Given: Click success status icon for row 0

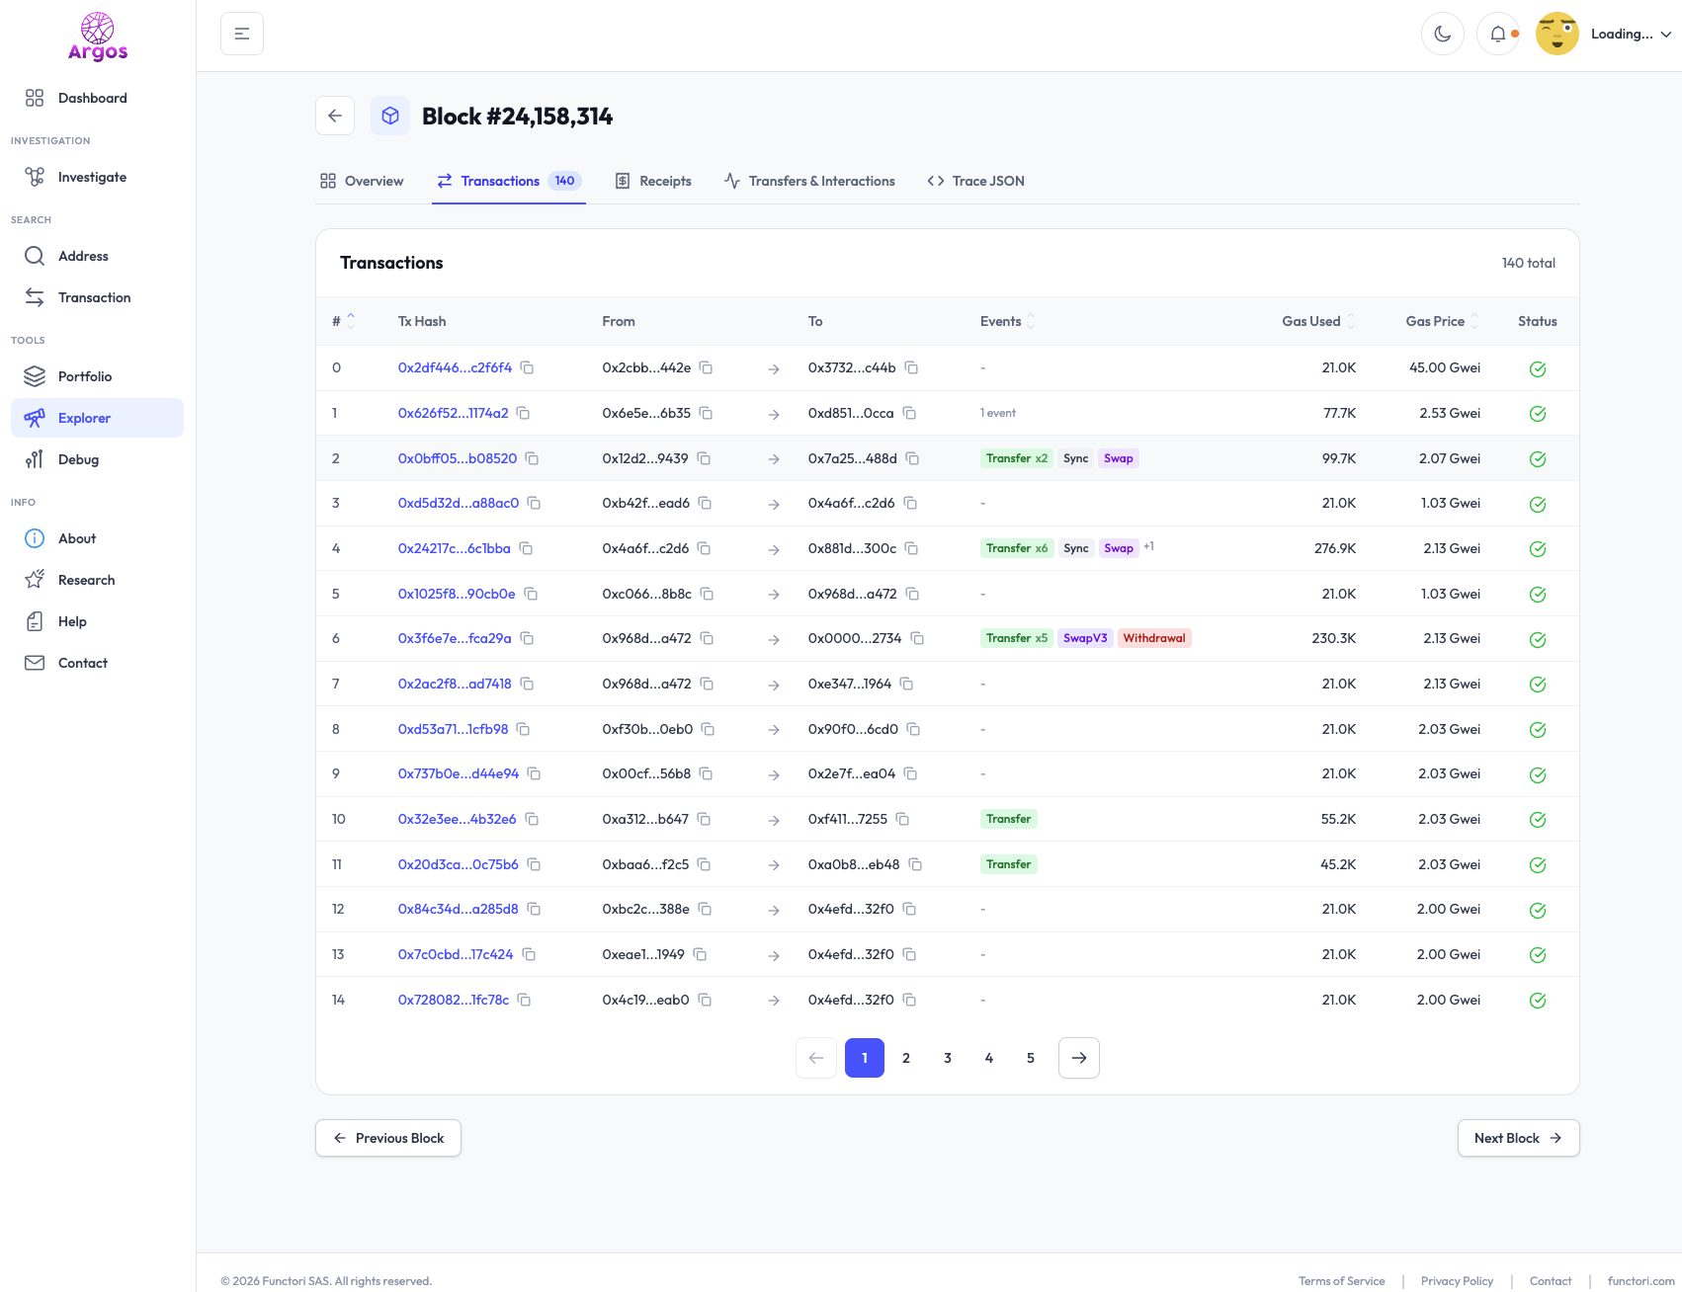Looking at the screenshot, I should (1538, 368).
